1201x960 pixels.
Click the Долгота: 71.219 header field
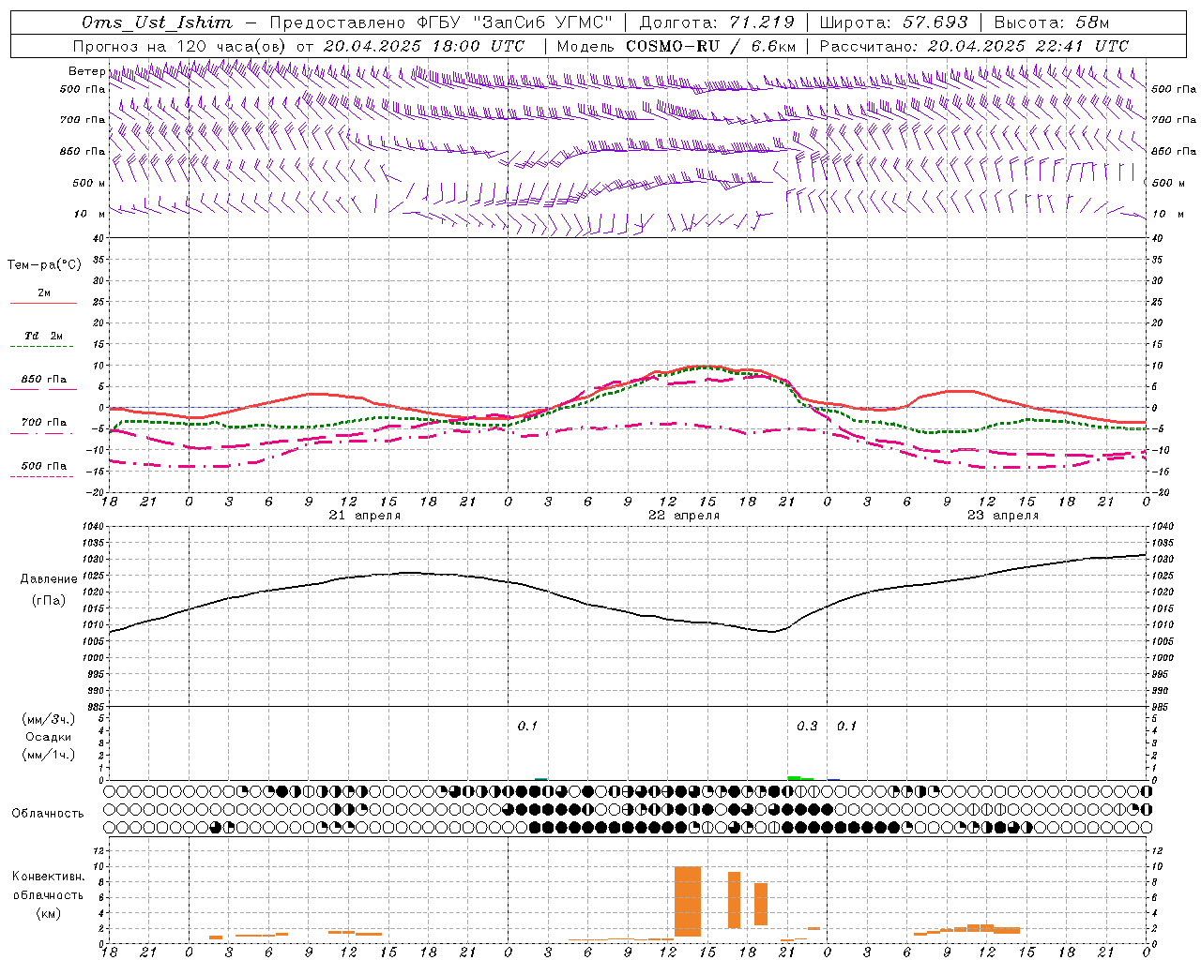pos(717,22)
